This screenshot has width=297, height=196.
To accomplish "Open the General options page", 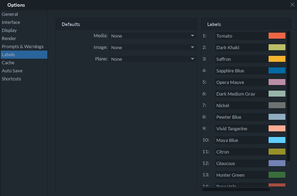I will pos(10,14).
